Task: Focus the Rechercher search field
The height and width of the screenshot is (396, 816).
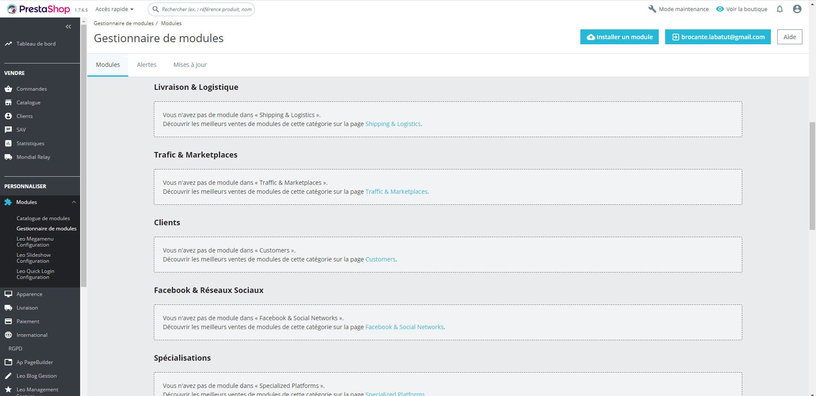Action: 202,9
